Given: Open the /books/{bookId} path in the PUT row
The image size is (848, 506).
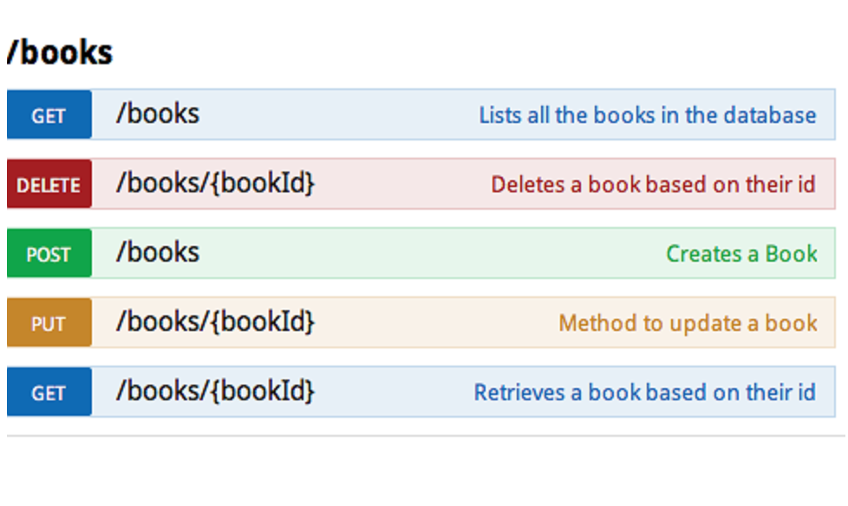Looking at the screenshot, I should 215,321.
